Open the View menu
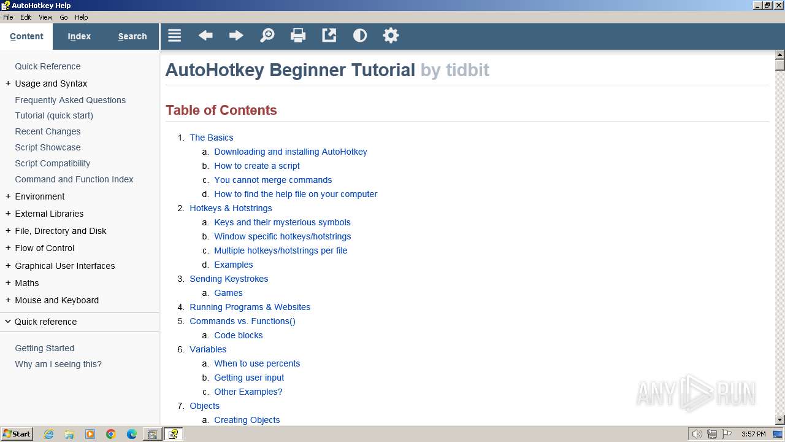This screenshot has height=442, width=785. [x=45, y=17]
